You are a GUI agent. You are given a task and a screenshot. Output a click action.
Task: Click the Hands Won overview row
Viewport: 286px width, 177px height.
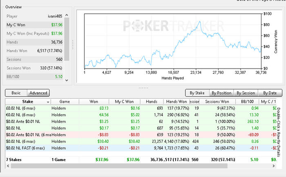(x=34, y=51)
